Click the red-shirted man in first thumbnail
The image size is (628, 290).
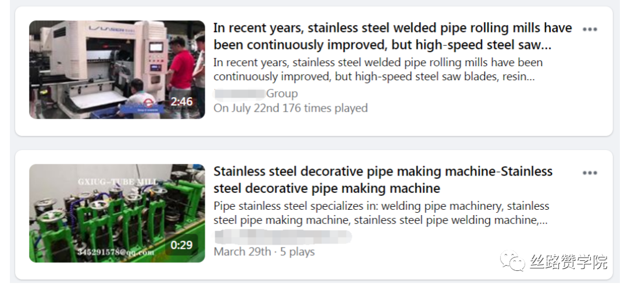pos(180,70)
